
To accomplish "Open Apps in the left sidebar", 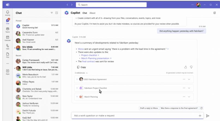I will (7, 72).
